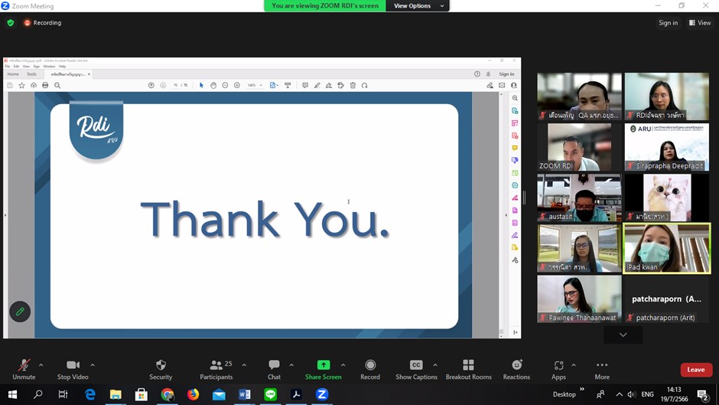This screenshot has width=719, height=405.
Task: Open the Window menu in Acrobat Reader
Action: click(49, 66)
